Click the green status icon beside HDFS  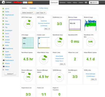point(3,8)
